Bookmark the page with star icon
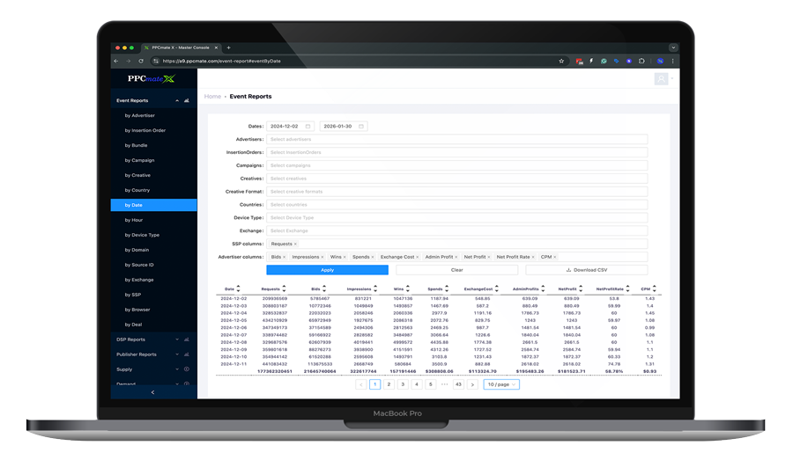Screen dimensions: 793x460 561,62
